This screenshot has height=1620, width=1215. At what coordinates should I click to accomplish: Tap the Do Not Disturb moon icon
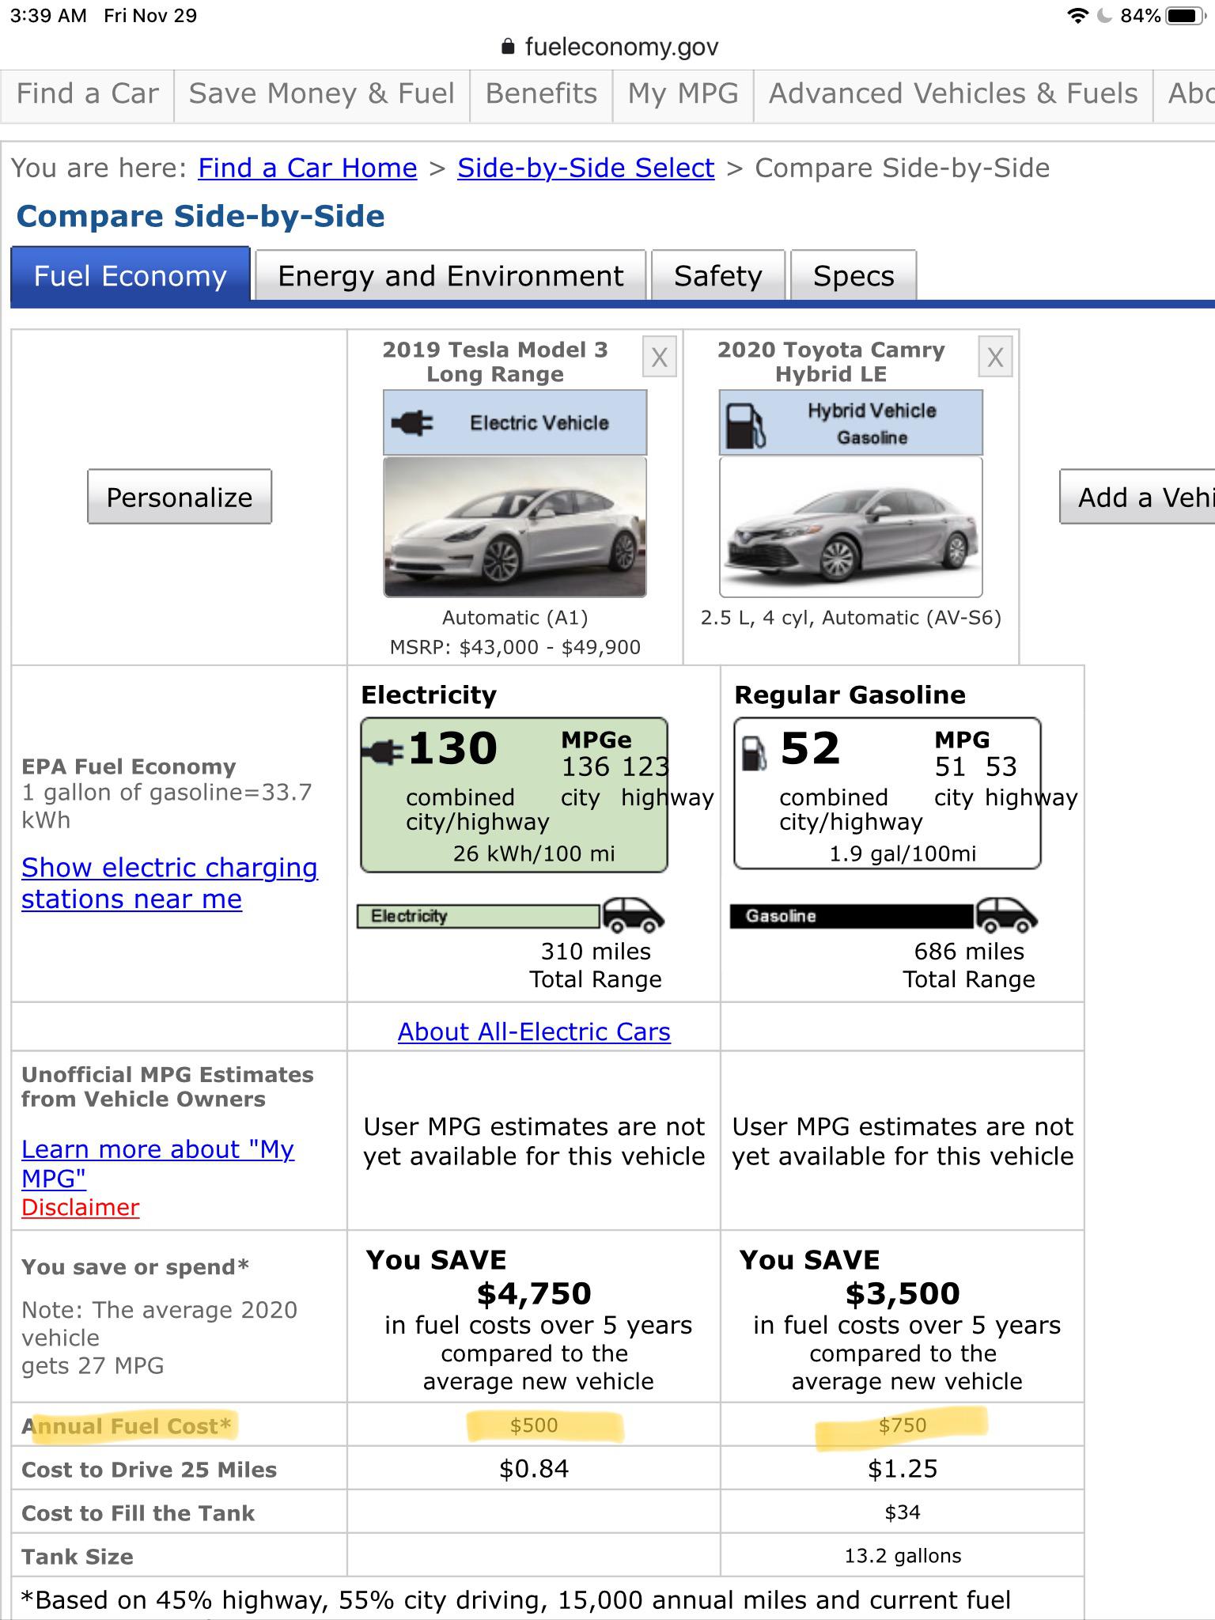click(x=1104, y=16)
